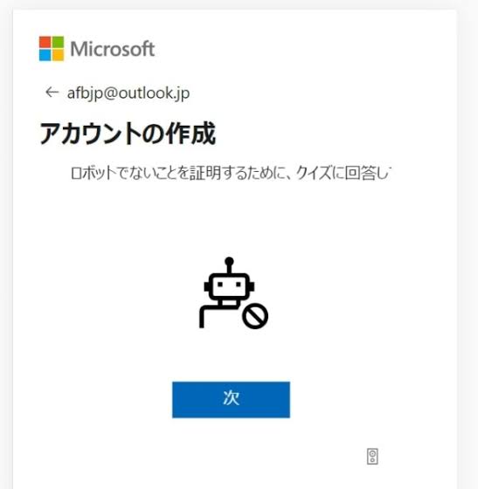Click the 次 character on the blue button

pyautogui.click(x=232, y=397)
